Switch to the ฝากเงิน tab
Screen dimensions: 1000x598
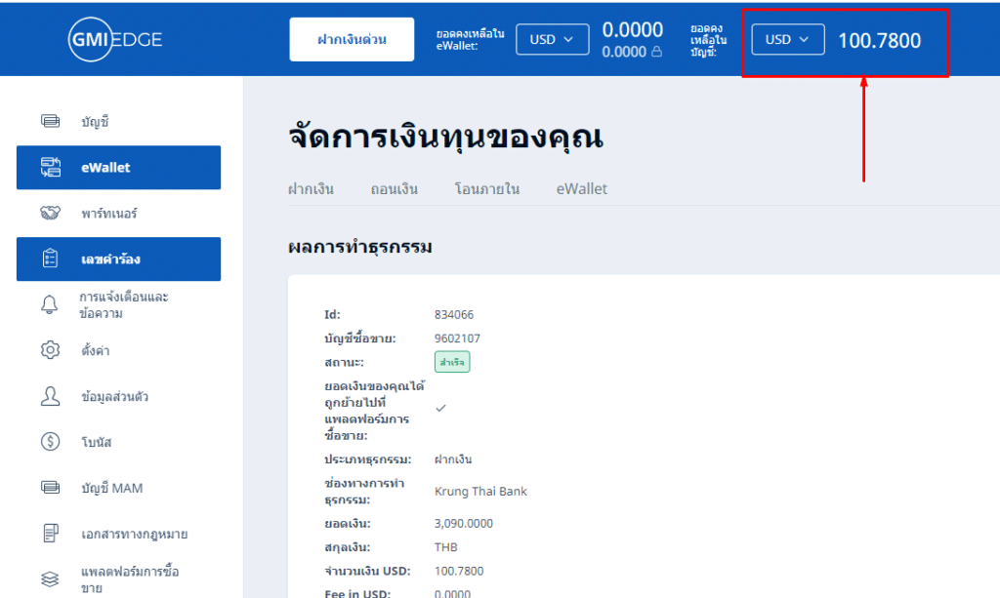coord(311,189)
